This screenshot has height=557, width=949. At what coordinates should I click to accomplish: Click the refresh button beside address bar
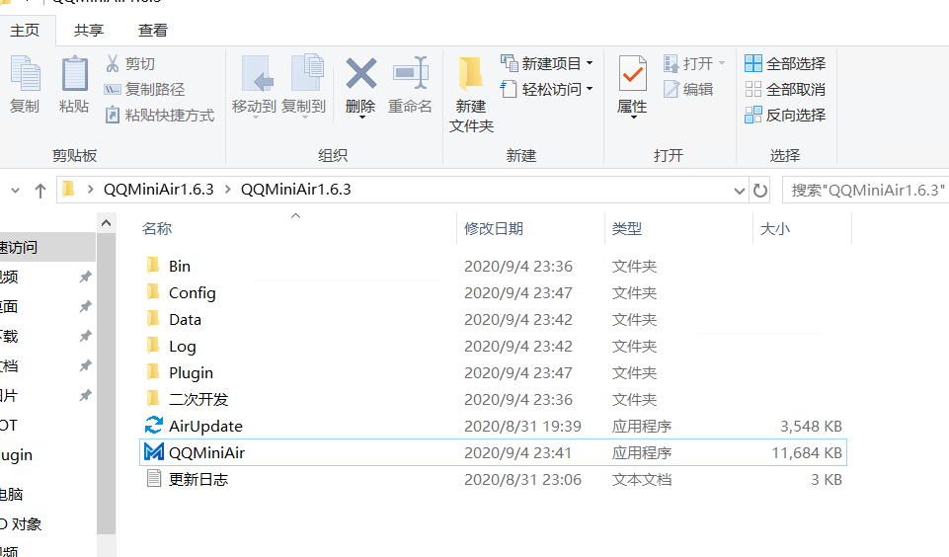pos(760,191)
